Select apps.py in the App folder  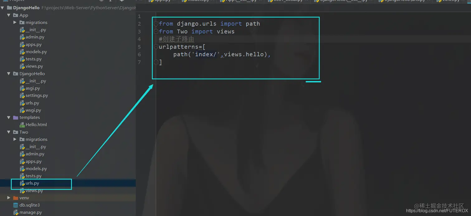(x=34, y=45)
